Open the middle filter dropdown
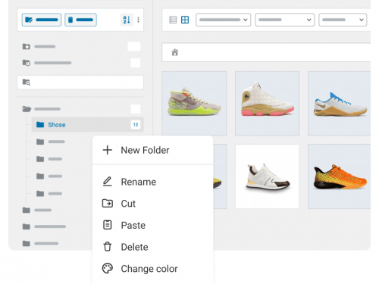Image resolution: width=379 pixels, height=284 pixels. point(285,20)
